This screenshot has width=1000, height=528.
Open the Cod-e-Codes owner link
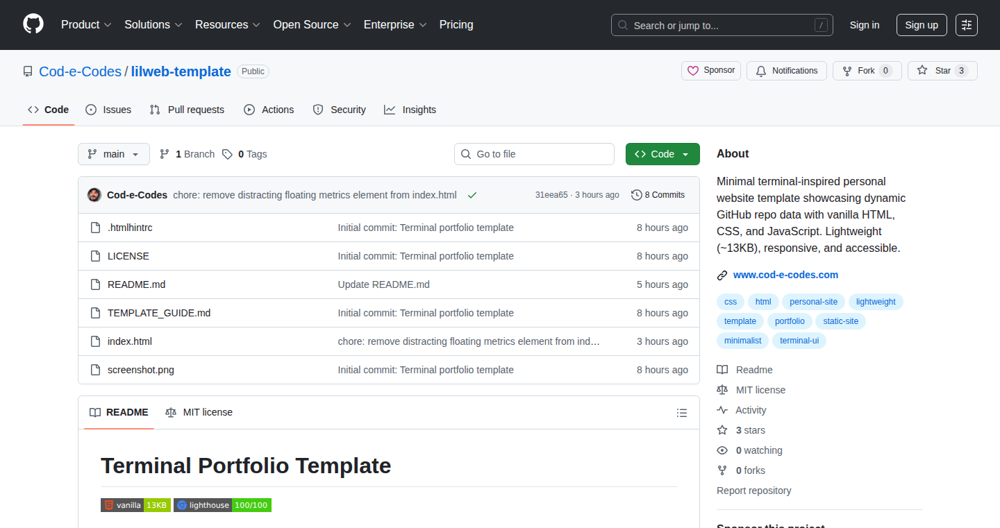pyautogui.click(x=80, y=71)
